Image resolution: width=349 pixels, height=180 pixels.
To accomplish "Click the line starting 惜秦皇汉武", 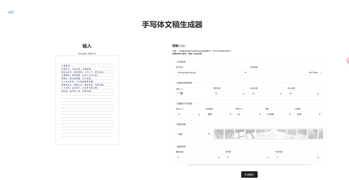I will point(82,85).
